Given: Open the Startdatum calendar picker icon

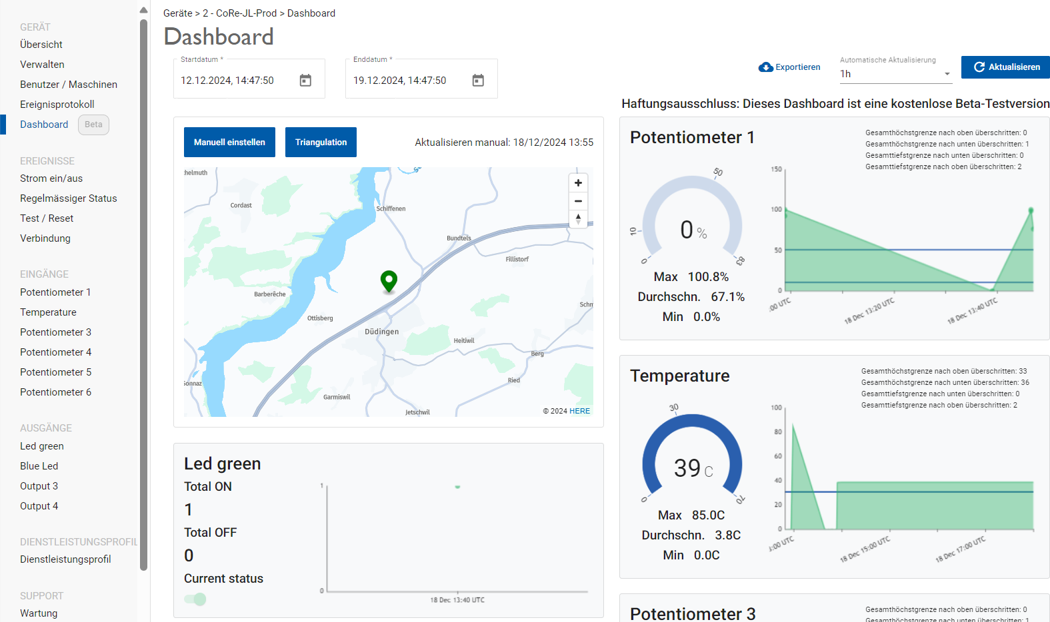Looking at the screenshot, I should pyautogui.click(x=305, y=81).
